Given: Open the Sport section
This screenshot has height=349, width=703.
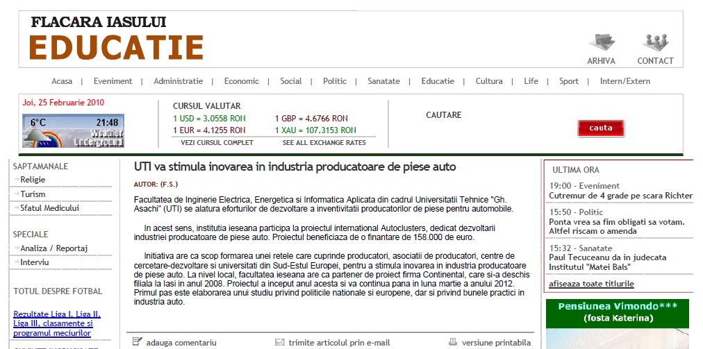Looking at the screenshot, I should point(569,81).
